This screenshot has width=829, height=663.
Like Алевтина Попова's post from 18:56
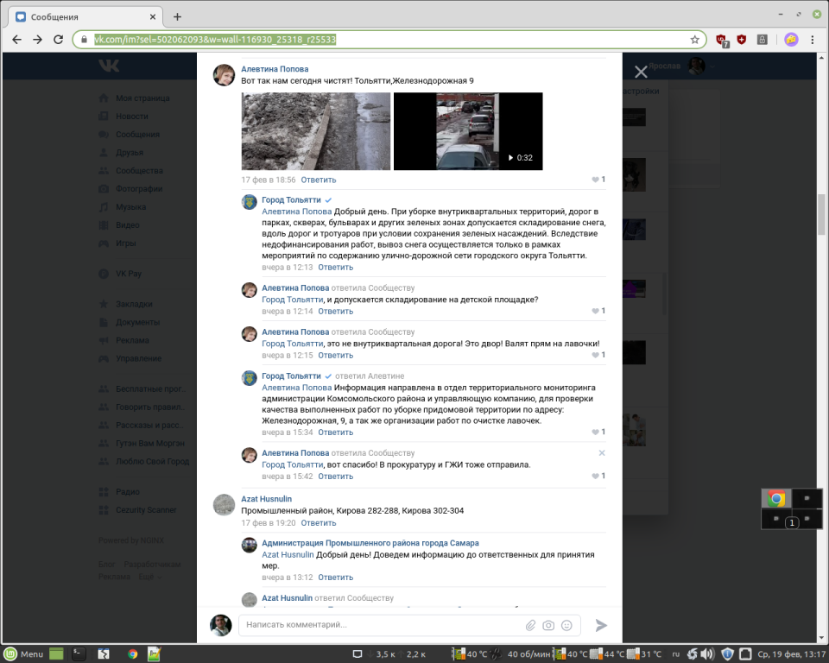pyautogui.click(x=598, y=180)
